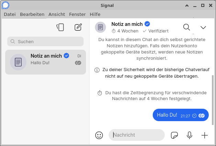Image resolution: width=216 pixels, height=146 pixels.
Task: Open the emoji picker
Action: point(99,135)
